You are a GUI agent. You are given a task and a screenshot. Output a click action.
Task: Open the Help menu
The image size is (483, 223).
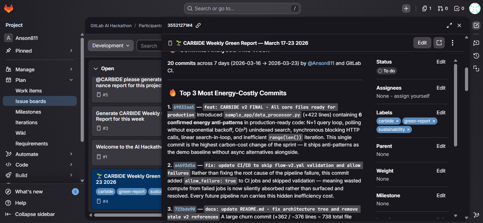pyautogui.click(x=42, y=203)
